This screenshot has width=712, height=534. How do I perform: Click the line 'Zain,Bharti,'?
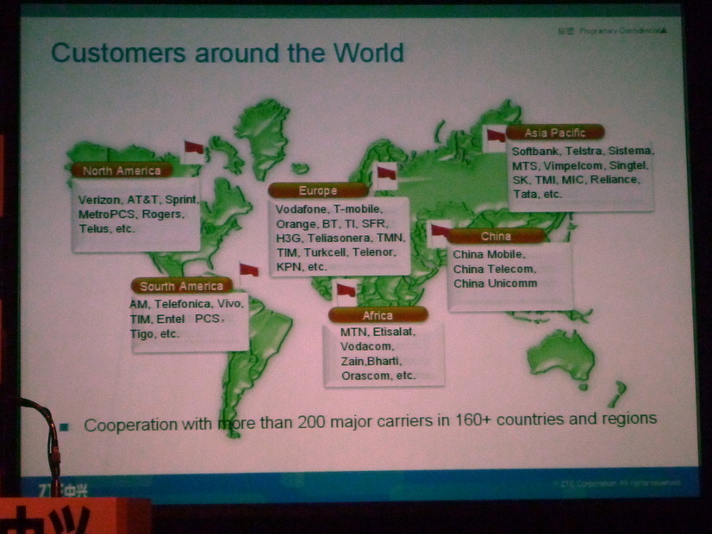(372, 361)
